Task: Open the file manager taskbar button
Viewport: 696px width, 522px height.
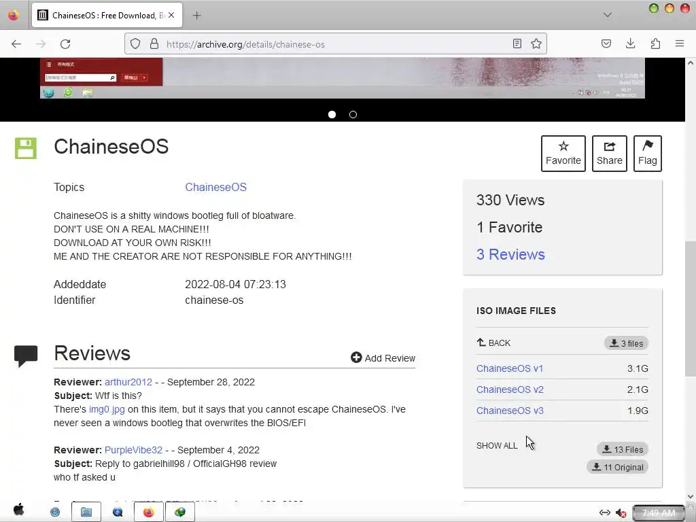Action: (x=86, y=512)
